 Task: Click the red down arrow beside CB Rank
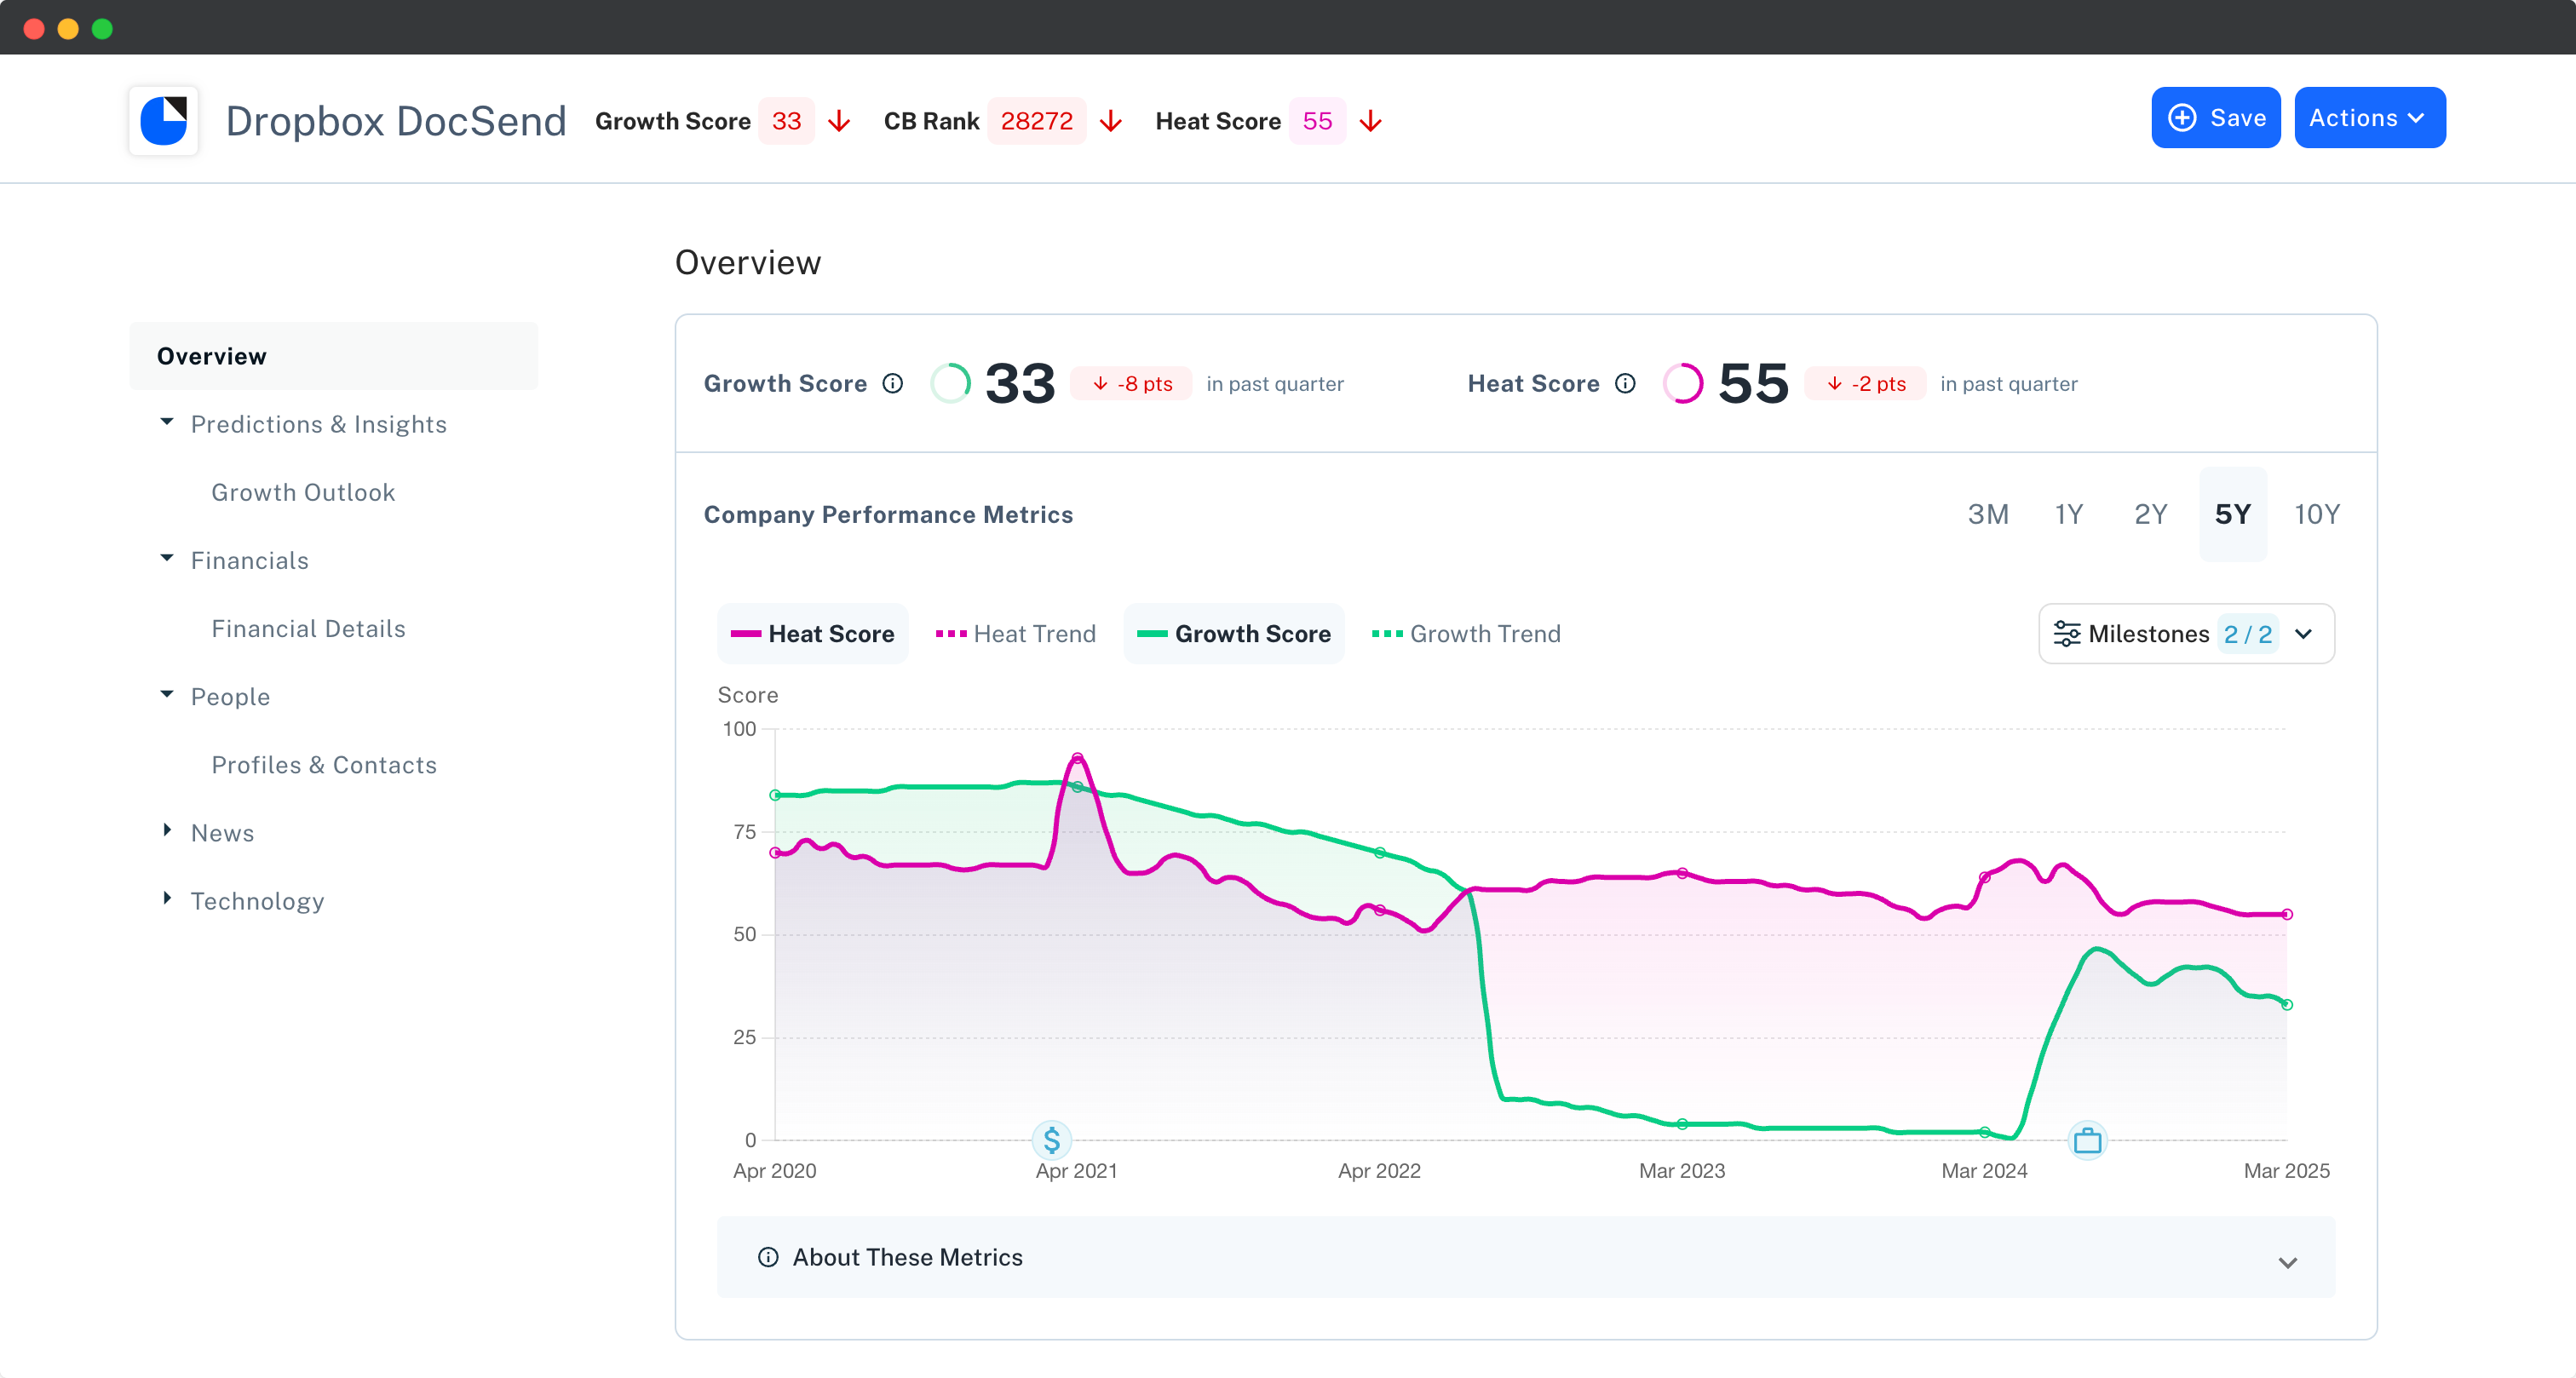click(x=1111, y=121)
